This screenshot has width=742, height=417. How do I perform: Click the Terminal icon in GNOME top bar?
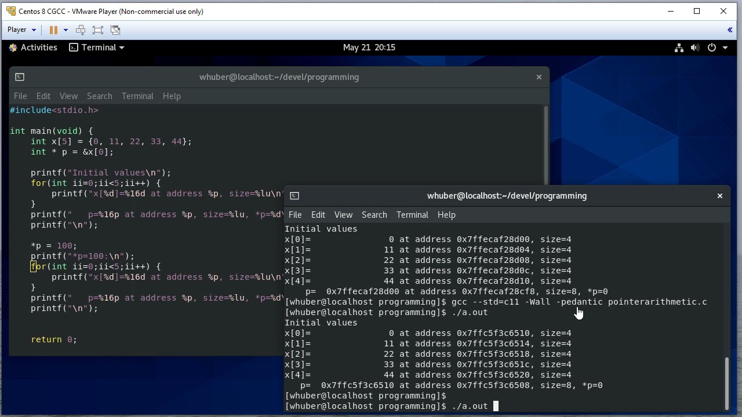pos(74,47)
